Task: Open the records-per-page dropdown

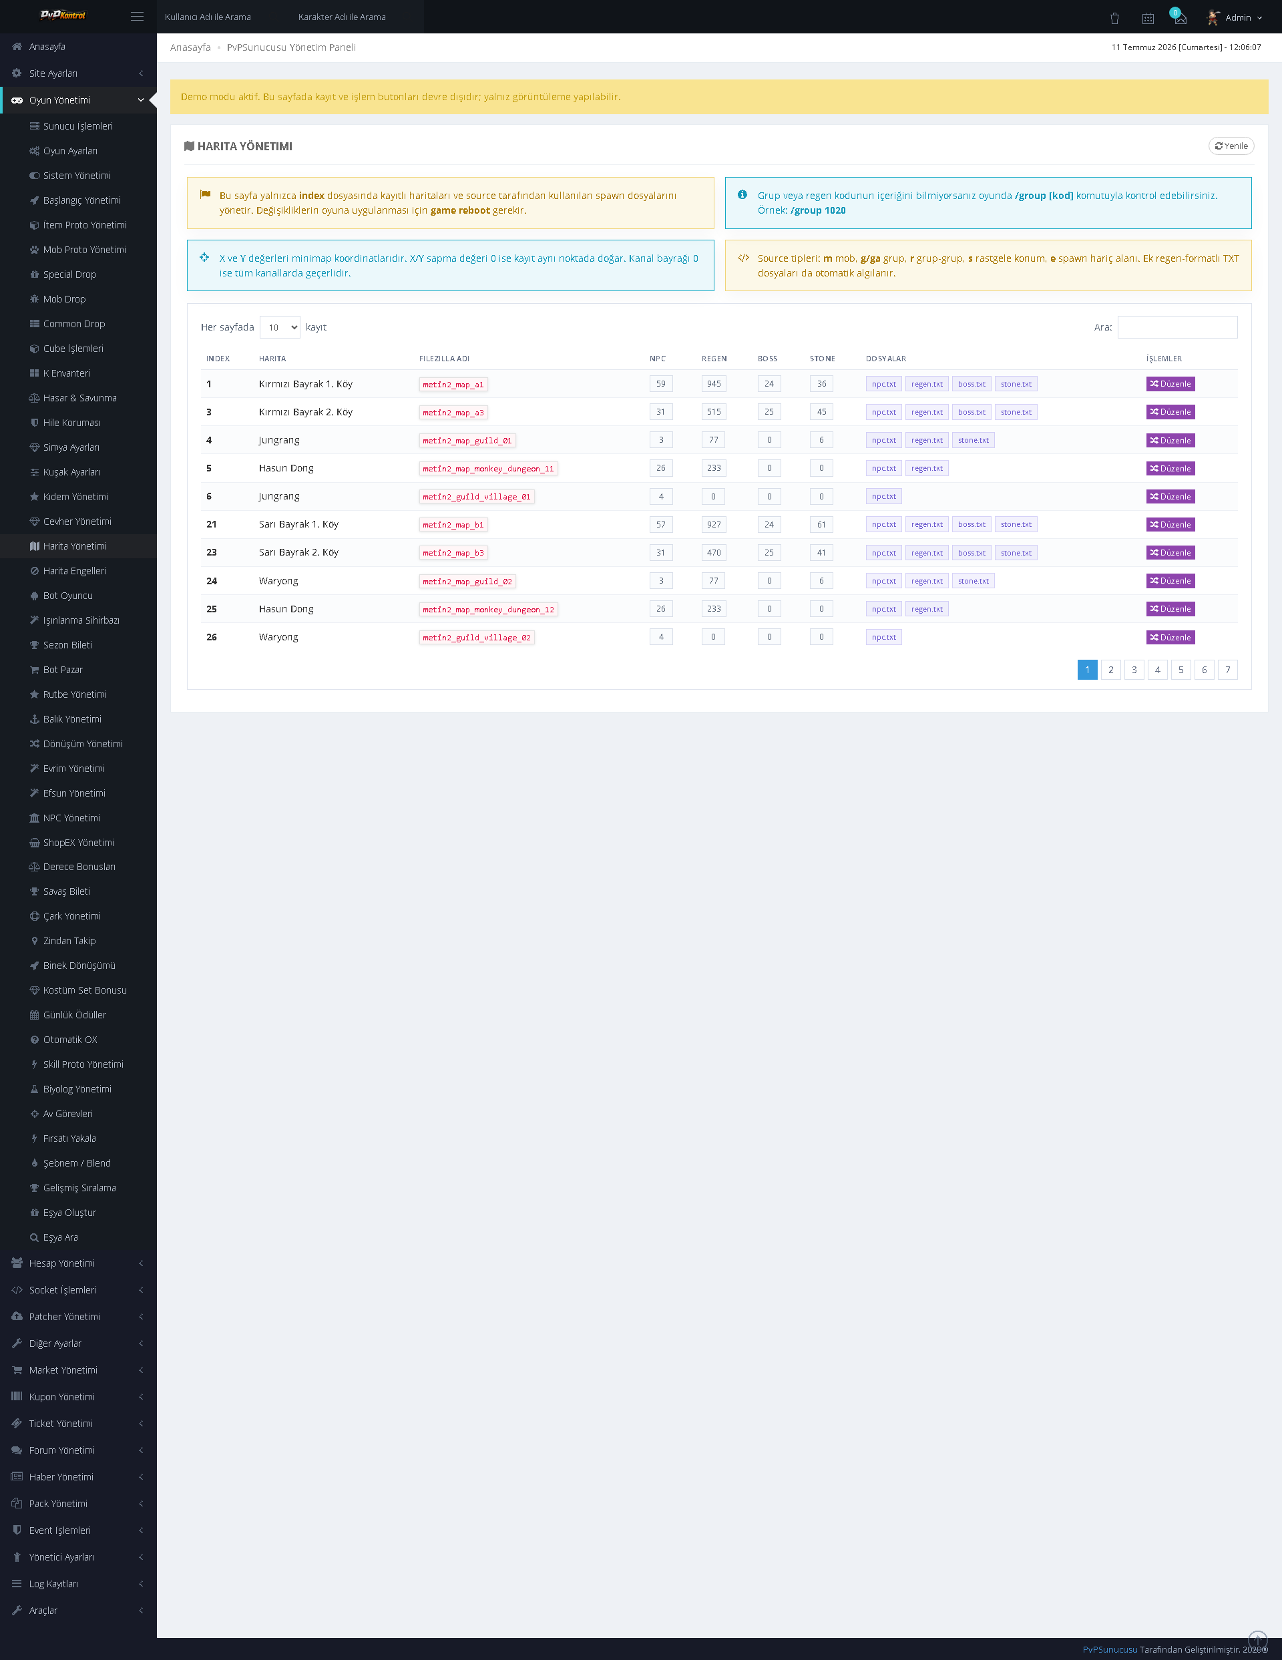Action: pos(280,328)
